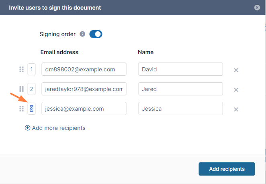Click signing order number 1 box
The width and height of the screenshot is (266, 184).
click(x=31, y=69)
